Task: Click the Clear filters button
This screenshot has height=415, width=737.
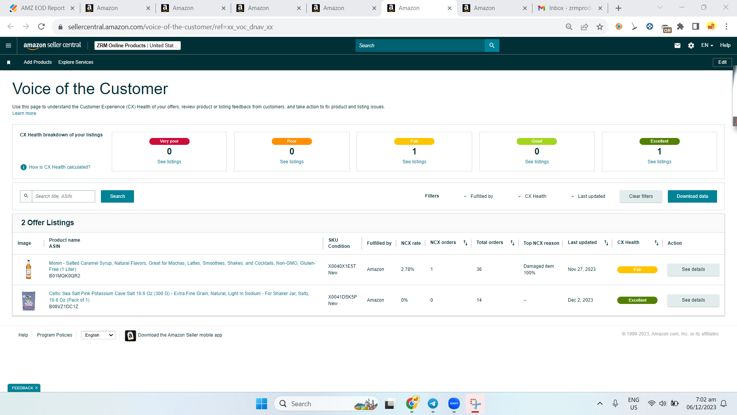Action: coord(641,196)
